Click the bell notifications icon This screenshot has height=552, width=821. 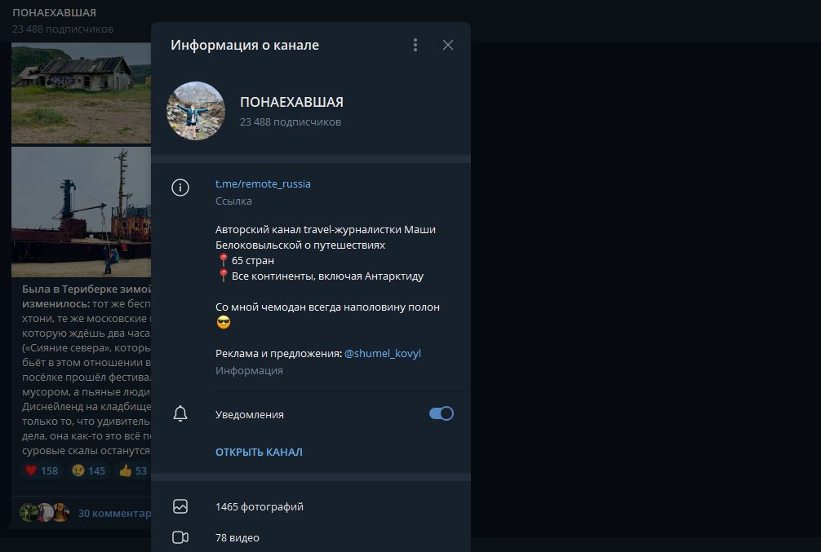180,413
